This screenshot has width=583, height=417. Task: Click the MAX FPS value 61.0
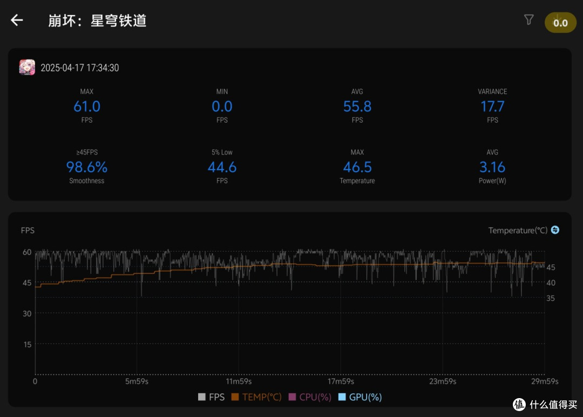tap(86, 106)
